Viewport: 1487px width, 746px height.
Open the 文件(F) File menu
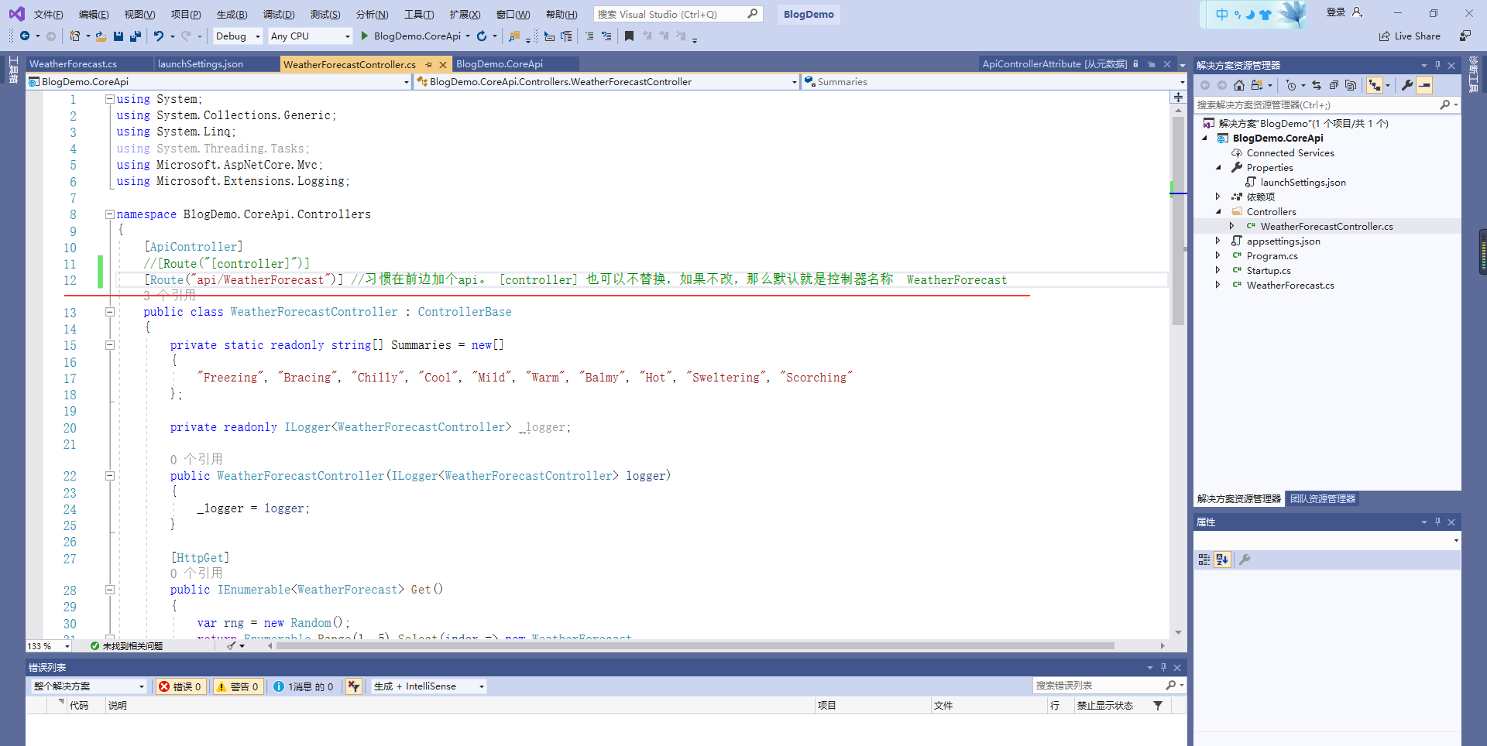(x=48, y=15)
